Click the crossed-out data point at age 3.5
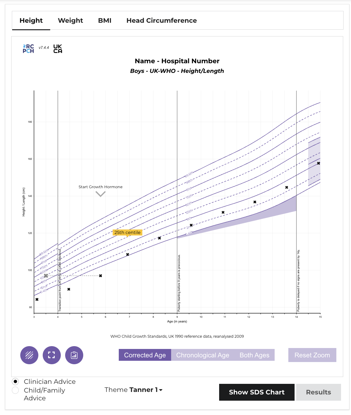 point(46,275)
